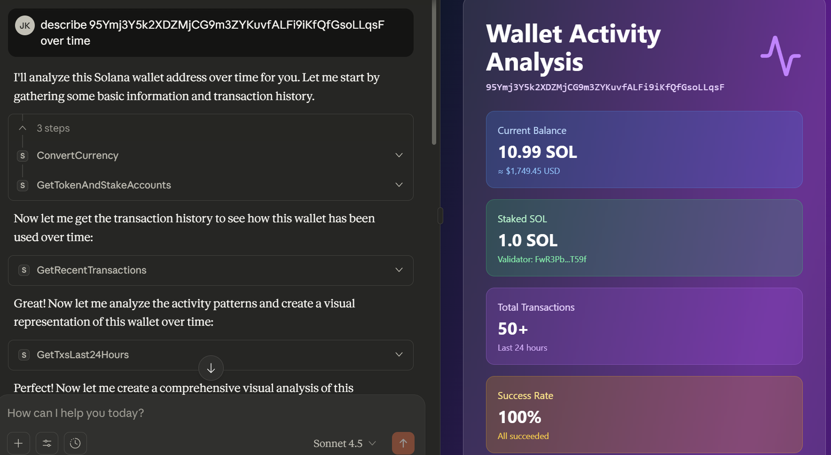
Task: Click the chat panel vertical scrollbar
Action: point(434,73)
